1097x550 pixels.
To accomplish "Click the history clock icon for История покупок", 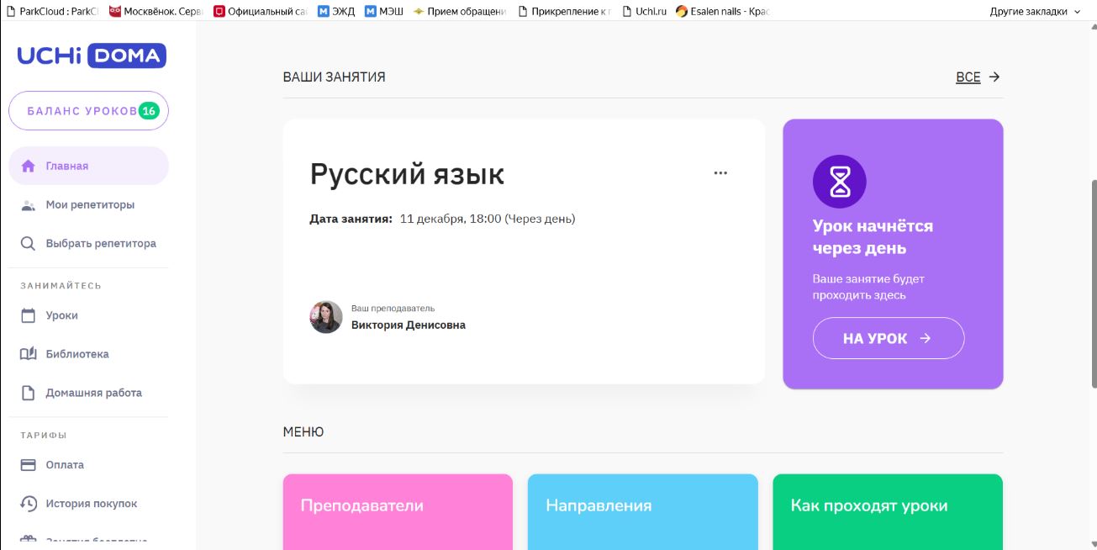I will [29, 504].
